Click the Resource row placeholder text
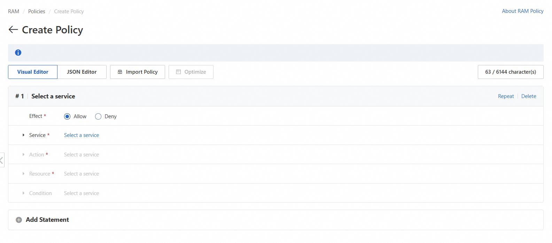552x243 pixels. [x=81, y=174]
